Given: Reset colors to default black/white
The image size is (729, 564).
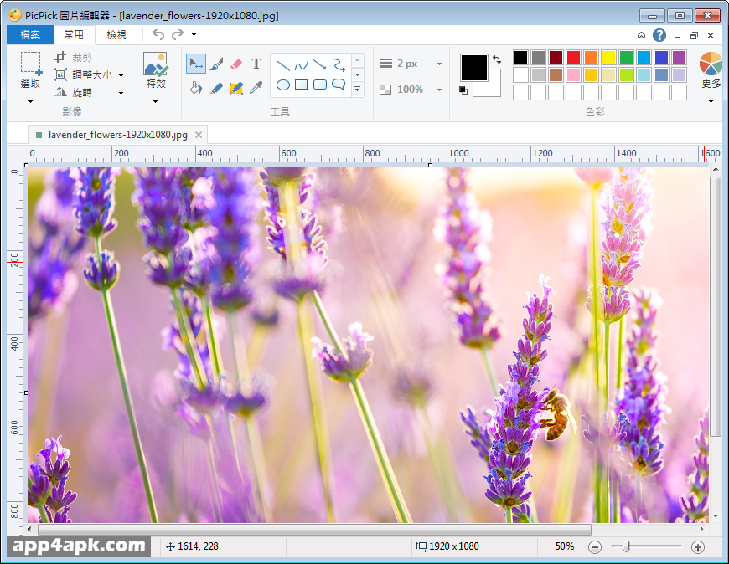Looking at the screenshot, I should click(x=463, y=90).
